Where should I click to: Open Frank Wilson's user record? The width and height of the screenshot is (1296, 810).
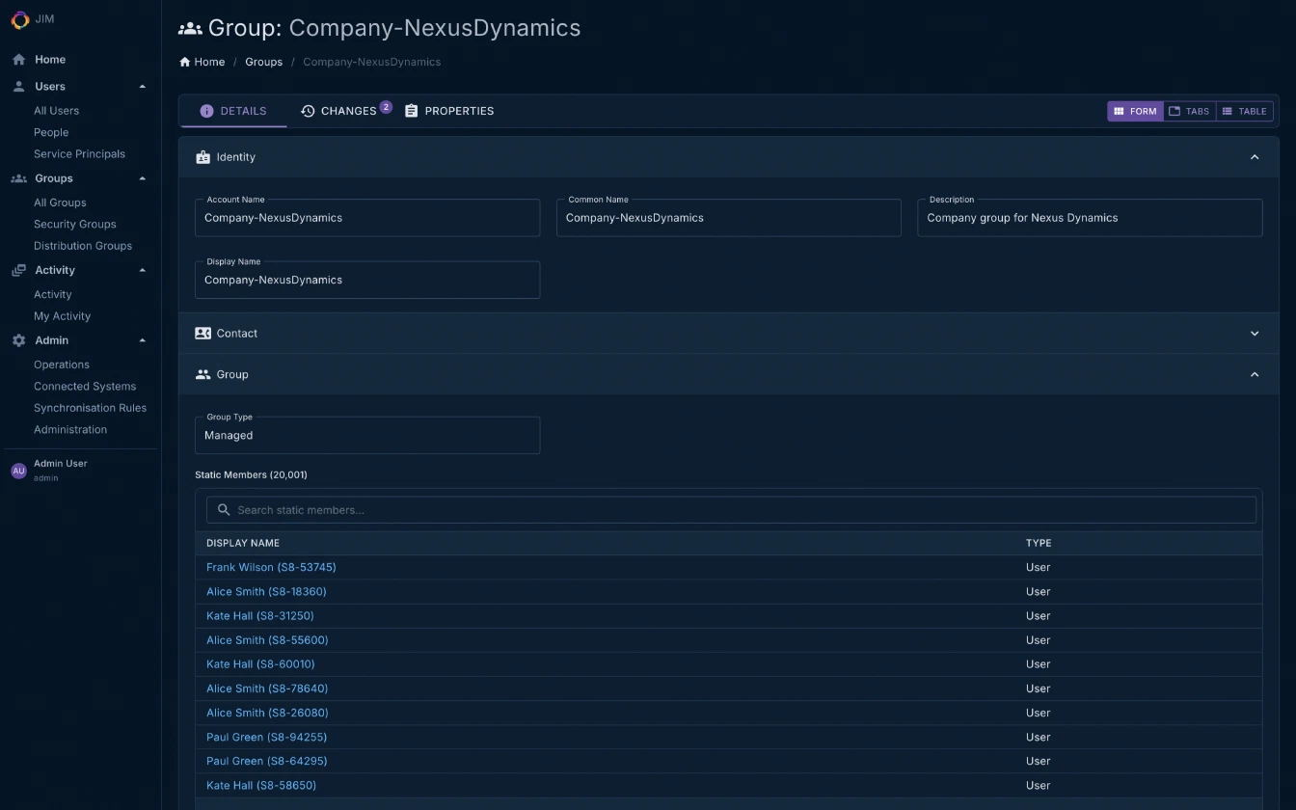pos(271,567)
